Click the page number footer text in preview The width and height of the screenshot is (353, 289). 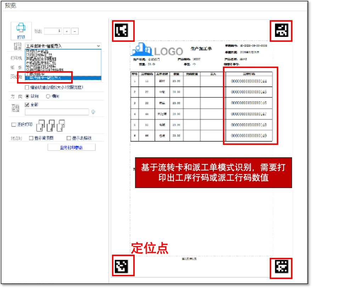pos(189,259)
